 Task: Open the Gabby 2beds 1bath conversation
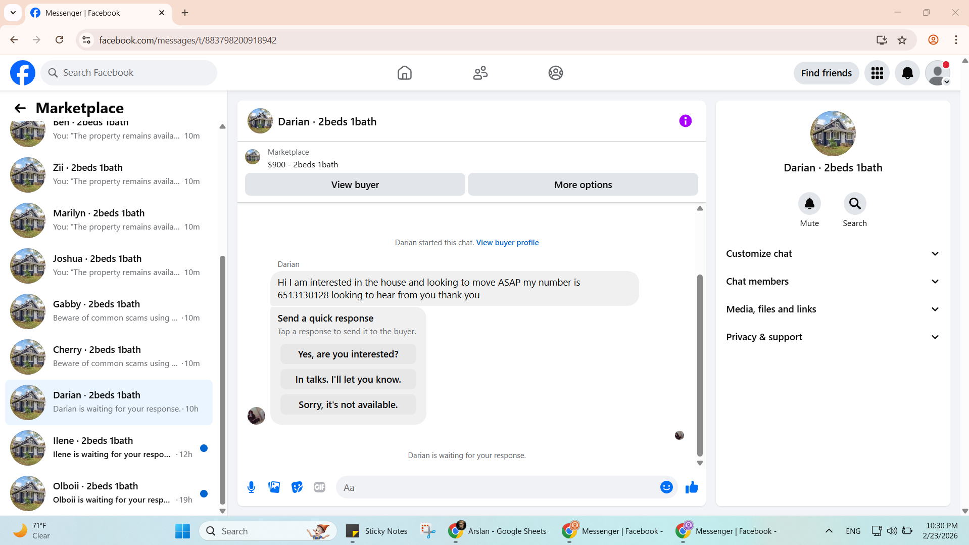[109, 311]
